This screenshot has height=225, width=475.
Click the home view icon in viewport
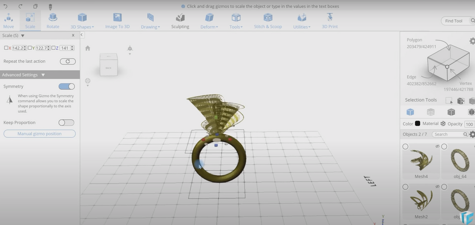88,48
